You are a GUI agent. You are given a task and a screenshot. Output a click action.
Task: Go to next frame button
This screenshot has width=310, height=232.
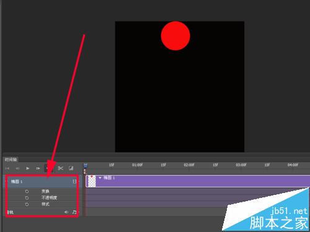pos(38,168)
